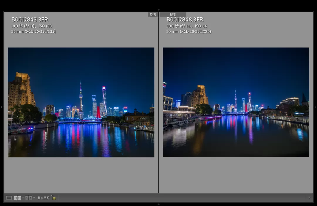317x206 pixels.
Task: Expand the left panel with the left-edge arrow
Action: (1, 107)
